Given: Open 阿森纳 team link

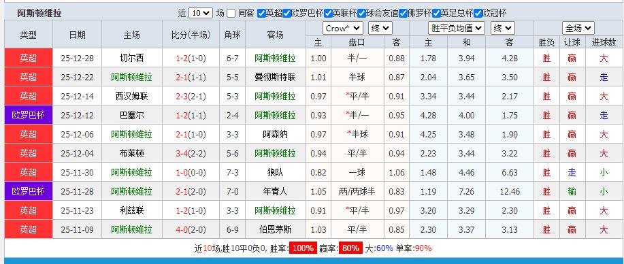Looking at the screenshot, I should pyautogui.click(x=276, y=135).
